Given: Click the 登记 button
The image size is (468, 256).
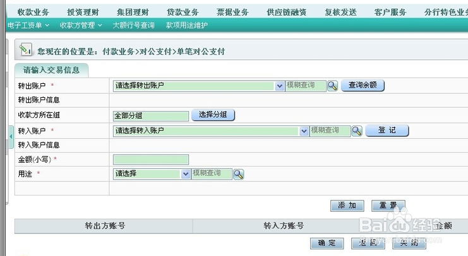Looking at the screenshot, I should pos(387,131).
